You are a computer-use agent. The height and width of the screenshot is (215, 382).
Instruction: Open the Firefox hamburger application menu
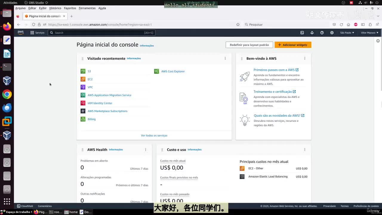(x=378, y=24)
